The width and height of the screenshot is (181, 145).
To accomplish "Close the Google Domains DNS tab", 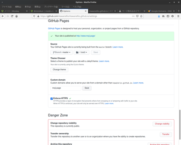I will pos(174,11).
